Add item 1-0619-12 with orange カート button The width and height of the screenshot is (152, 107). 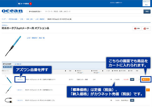coord(146,79)
